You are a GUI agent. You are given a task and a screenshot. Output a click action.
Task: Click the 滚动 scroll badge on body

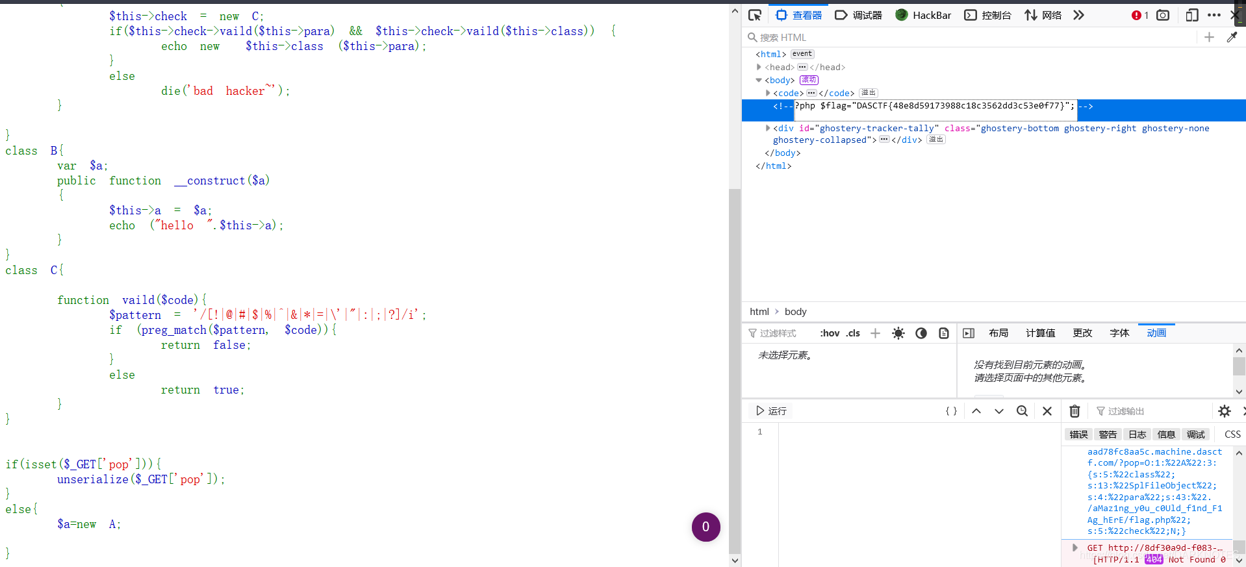(x=809, y=80)
